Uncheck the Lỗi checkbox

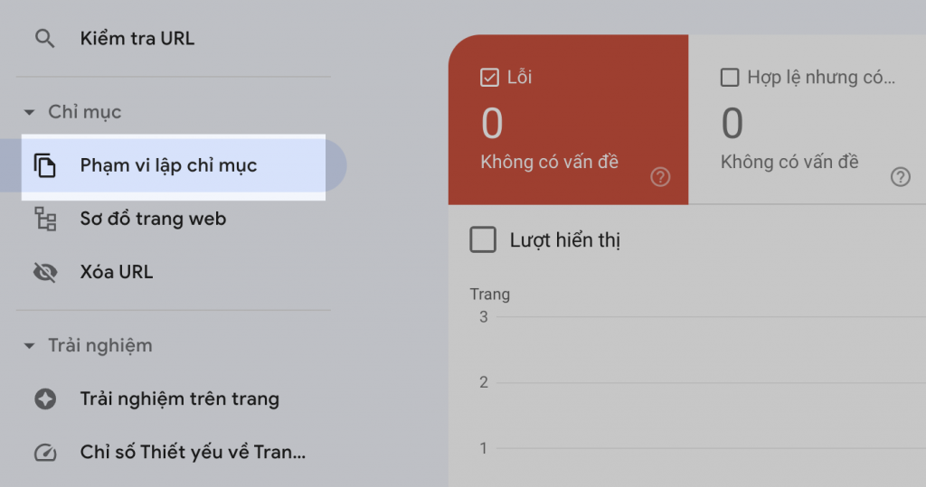(x=489, y=78)
